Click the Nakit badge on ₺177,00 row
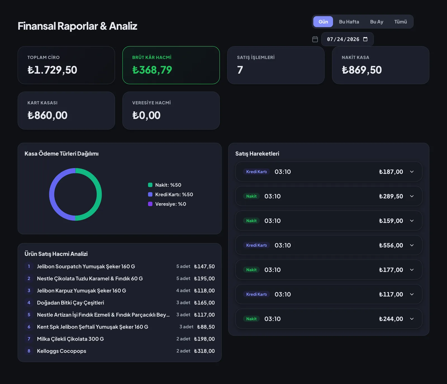 [251, 270]
